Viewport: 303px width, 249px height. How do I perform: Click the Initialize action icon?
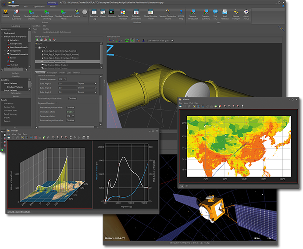[x=6, y=12]
